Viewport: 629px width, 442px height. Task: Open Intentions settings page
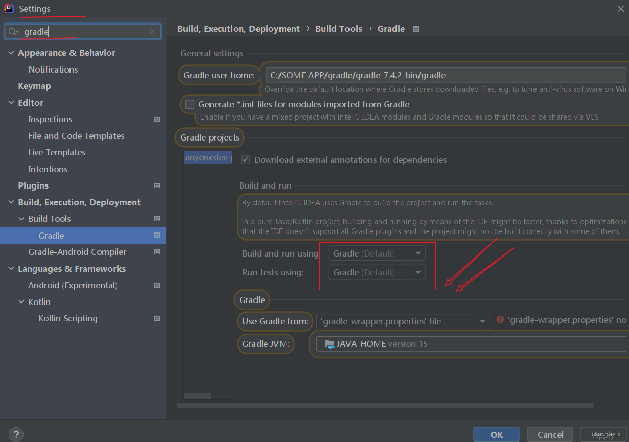pos(48,169)
